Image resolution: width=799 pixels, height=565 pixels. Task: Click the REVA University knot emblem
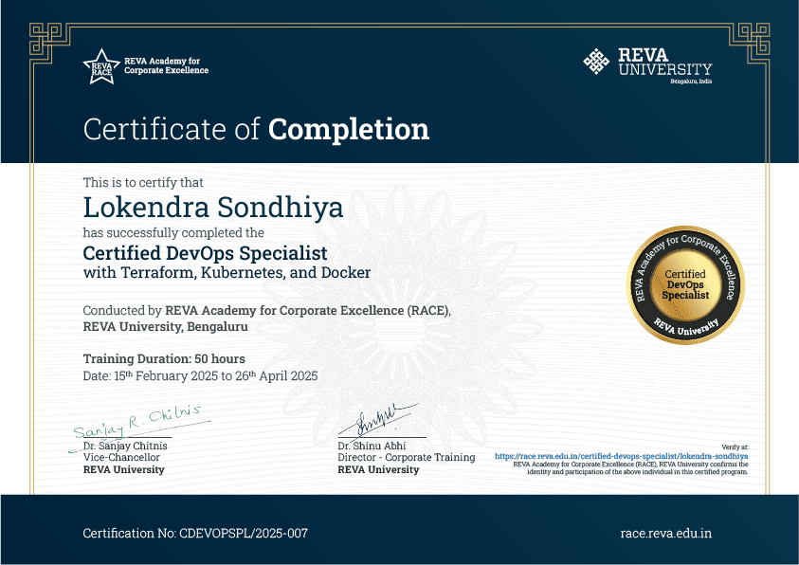click(x=596, y=62)
